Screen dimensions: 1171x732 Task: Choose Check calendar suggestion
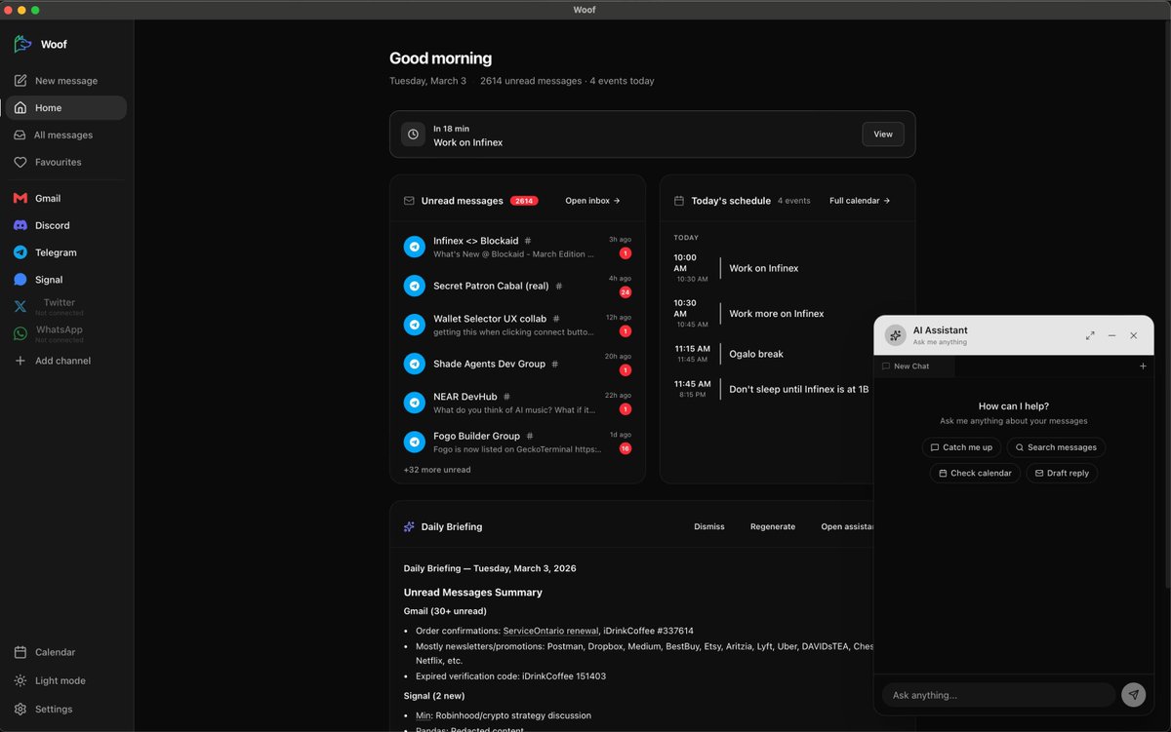[x=975, y=473]
